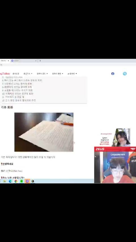136x242 pixels.
Task: Expand the 최신기사 dropdown menu
Action: pos(28,73)
